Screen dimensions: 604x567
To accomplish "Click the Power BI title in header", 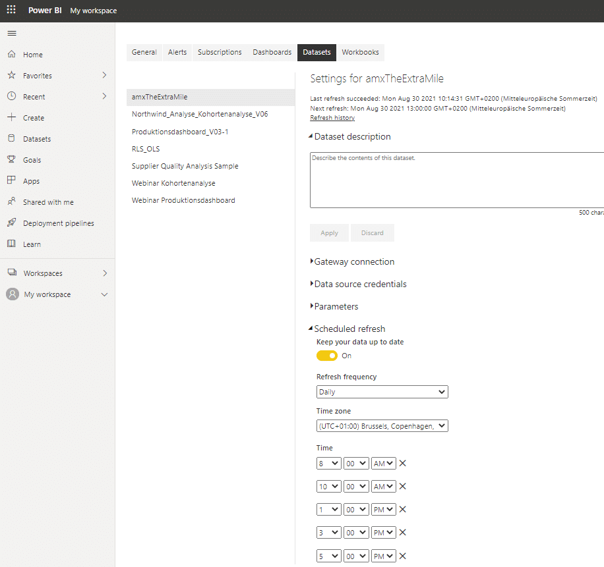I will pos(45,11).
